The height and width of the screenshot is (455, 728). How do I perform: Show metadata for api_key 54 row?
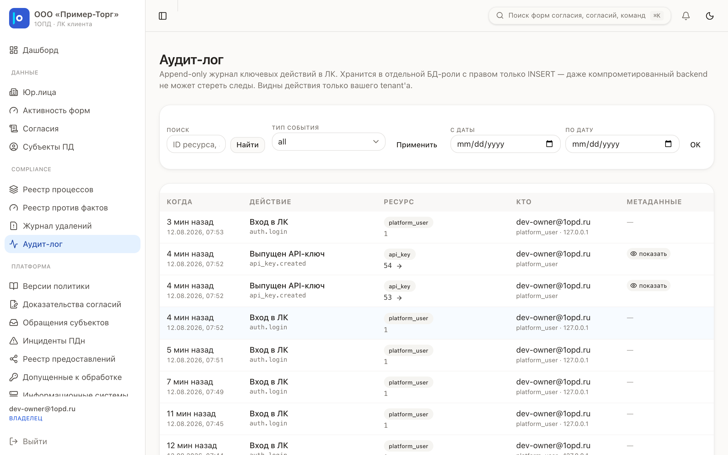(649, 254)
